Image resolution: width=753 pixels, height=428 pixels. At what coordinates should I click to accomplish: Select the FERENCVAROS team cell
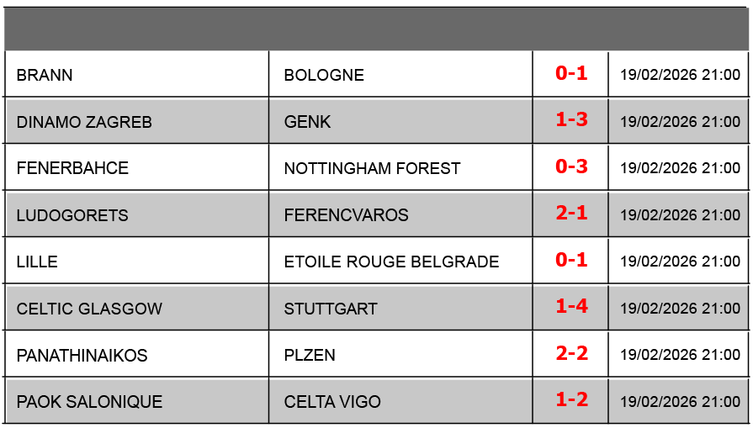346,215
